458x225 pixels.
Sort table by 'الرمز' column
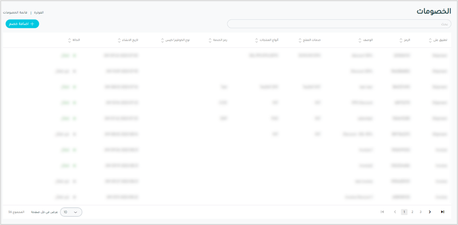[401, 40]
